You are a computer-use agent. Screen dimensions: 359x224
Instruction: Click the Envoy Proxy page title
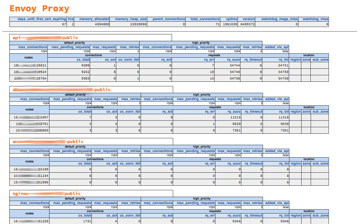point(39,9)
